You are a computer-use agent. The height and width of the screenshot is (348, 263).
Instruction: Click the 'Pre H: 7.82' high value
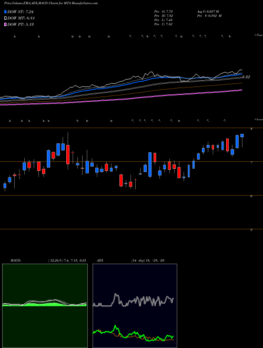(x=164, y=16)
